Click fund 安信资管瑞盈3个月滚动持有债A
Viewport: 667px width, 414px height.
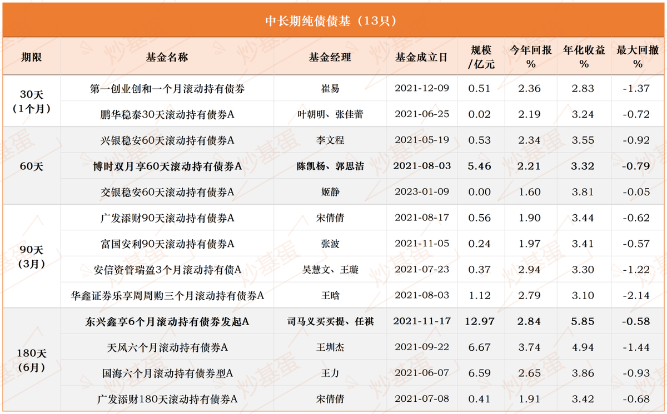click(x=167, y=270)
